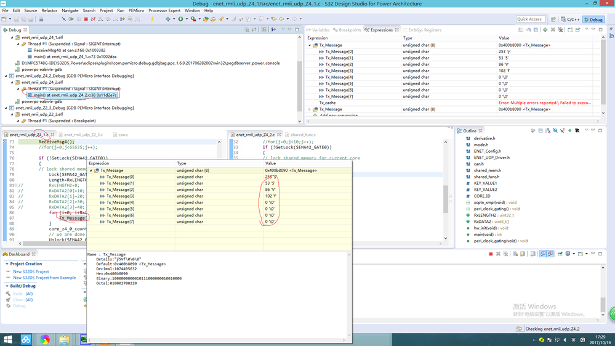Click the Disconnect icon in the main toolbar
This screenshot has height=346, width=615.
click(93, 19)
